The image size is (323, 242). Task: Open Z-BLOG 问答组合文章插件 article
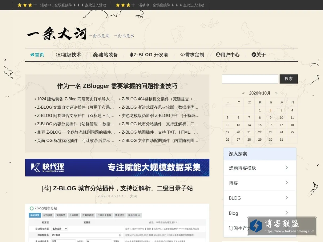[x=75, y=116]
